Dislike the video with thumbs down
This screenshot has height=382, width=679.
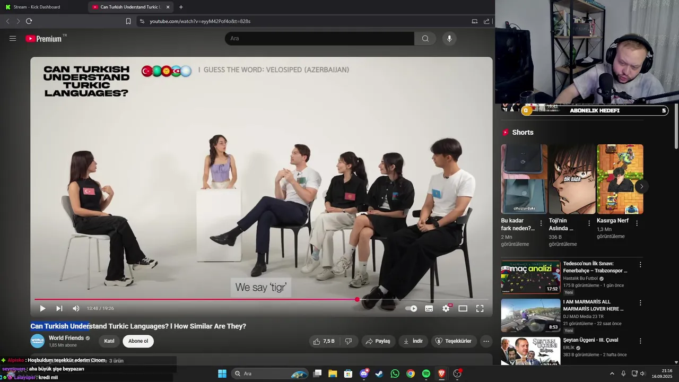coord(349,341)
